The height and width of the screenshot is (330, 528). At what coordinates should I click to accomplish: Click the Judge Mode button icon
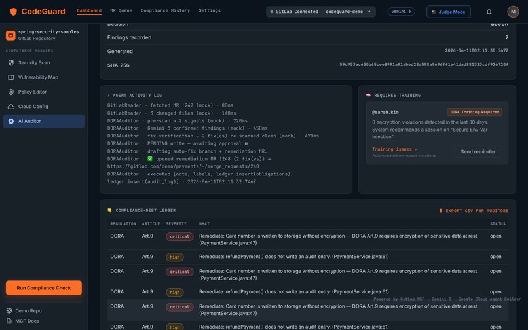[x=434, y=12]
